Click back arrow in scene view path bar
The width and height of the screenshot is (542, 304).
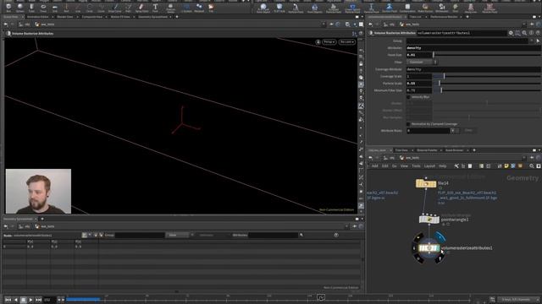tap(6, 24)
